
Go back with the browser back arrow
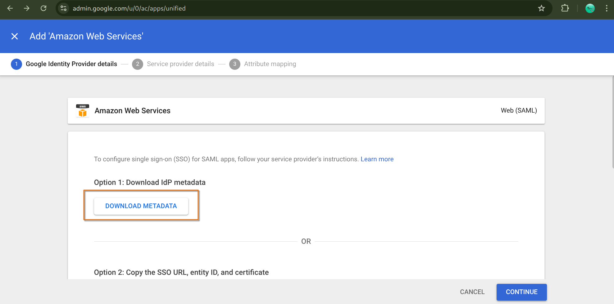click(x=10, y=8)
